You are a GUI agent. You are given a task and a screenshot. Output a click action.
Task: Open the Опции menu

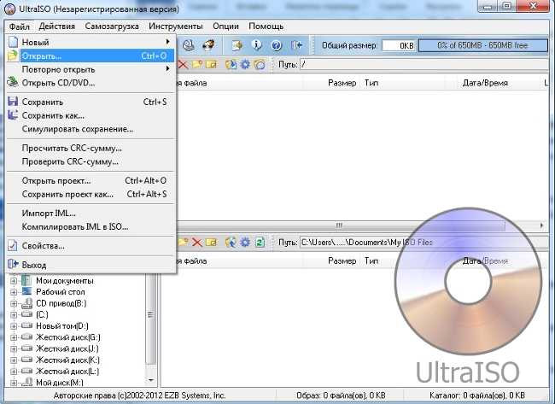(225, 26)
